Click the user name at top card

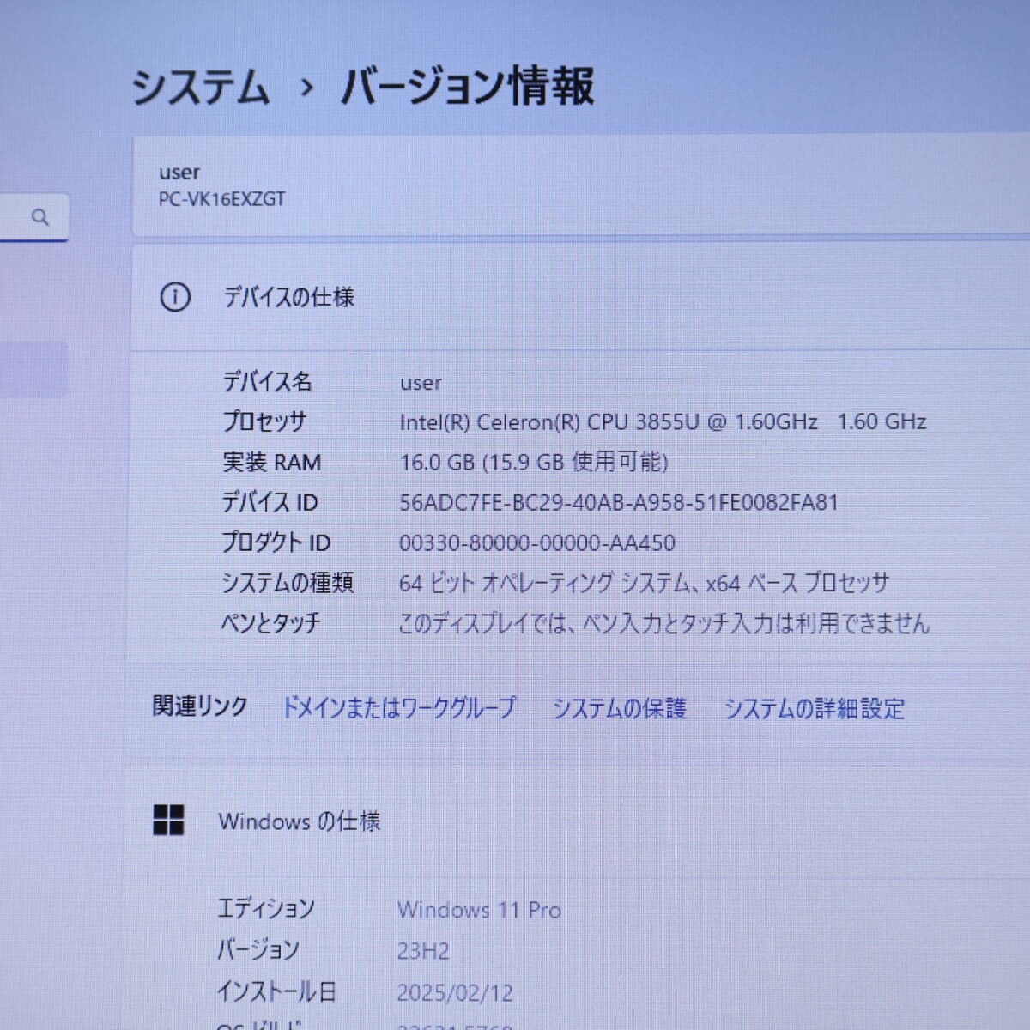(x=179, y=173)
